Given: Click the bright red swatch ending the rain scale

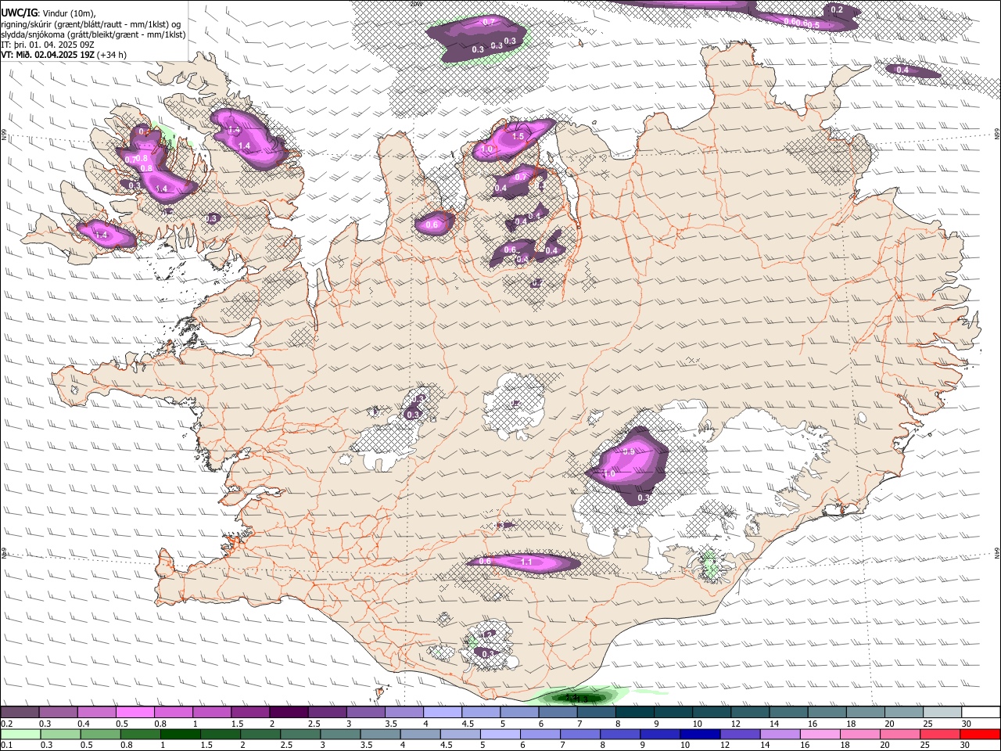Looking at the screenshot, I should 980,735.
